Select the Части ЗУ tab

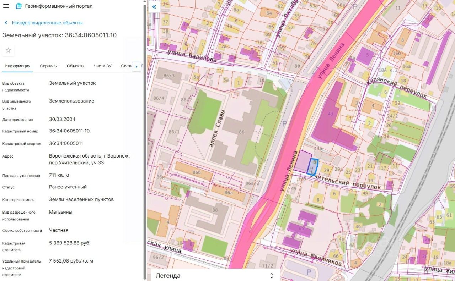(x=102, y=66)
